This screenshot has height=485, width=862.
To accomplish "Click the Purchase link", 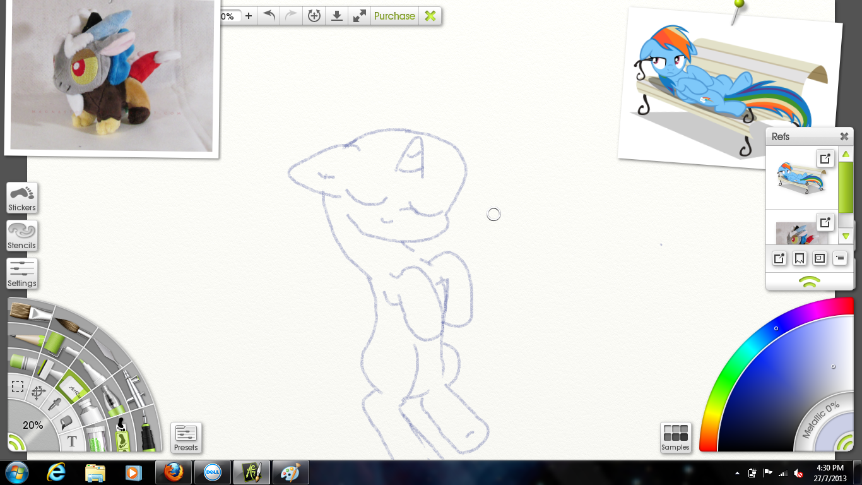I will tap(394, 16).
